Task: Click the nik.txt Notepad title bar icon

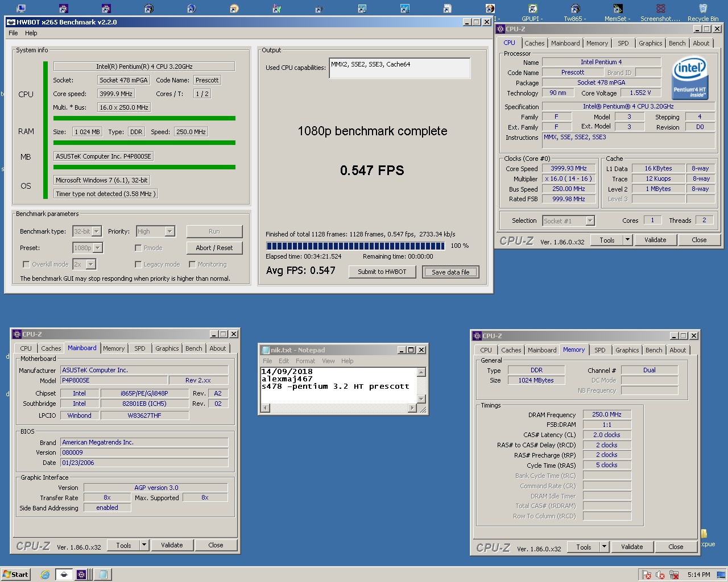Action: 266,350
